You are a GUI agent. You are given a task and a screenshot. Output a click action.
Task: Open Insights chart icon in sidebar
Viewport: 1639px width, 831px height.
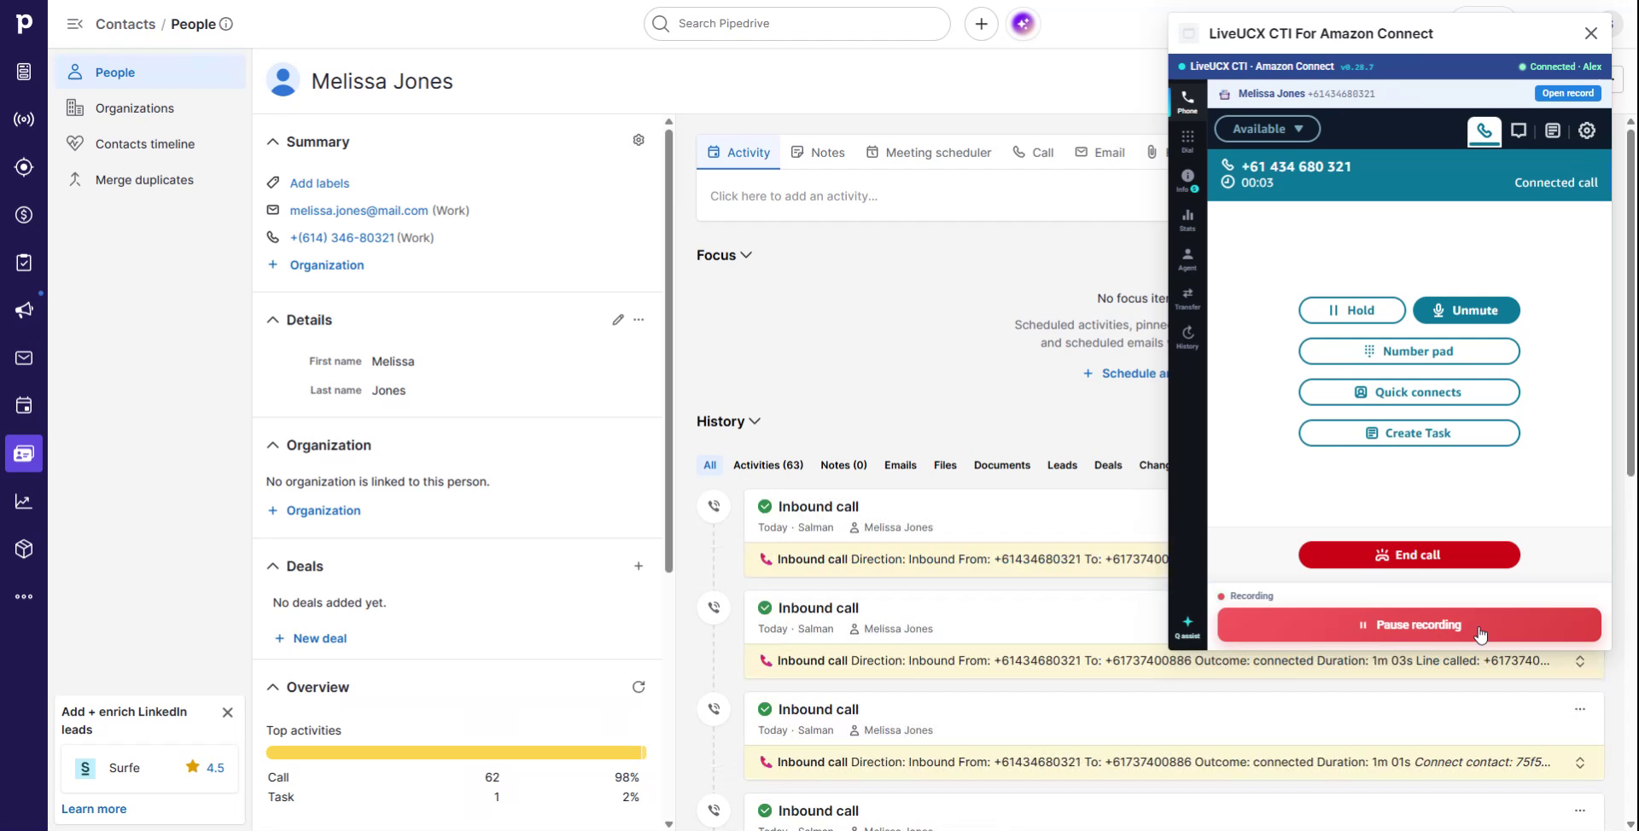24,502
